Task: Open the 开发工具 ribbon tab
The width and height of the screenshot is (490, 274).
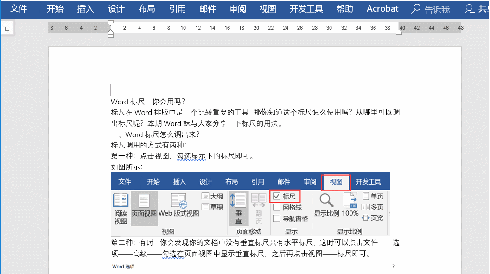Action: tap(305, 9)
